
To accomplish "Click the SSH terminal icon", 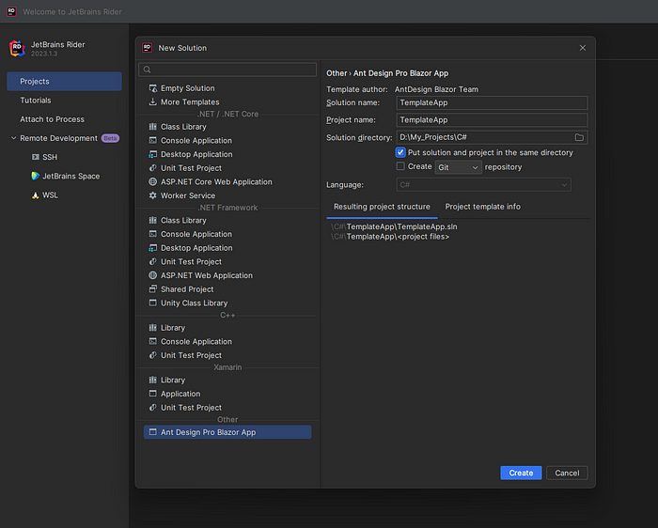I will [x=36, y=157].
